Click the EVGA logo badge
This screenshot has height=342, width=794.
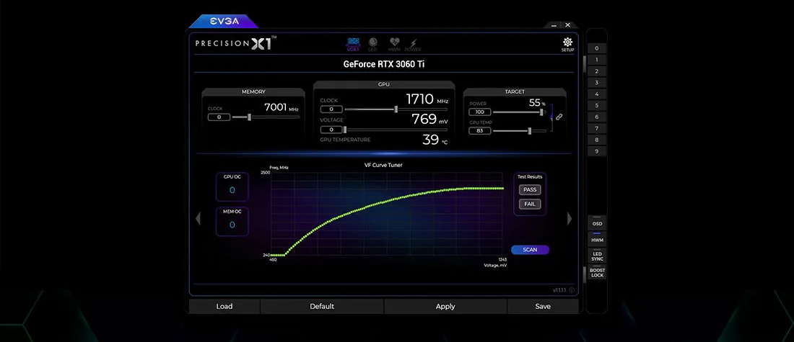point(223,21)
